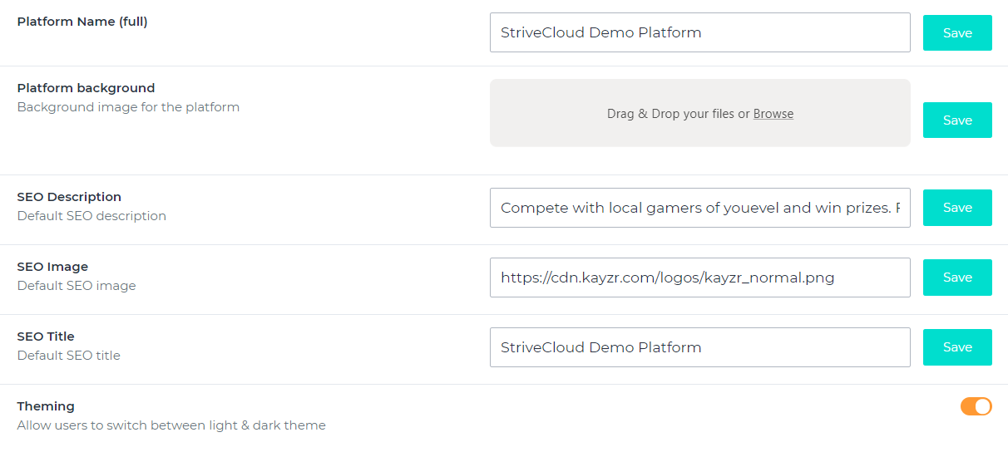Click the light & dark theme description text
This screenshot has width=1008, height=452.
pos(171,425)
